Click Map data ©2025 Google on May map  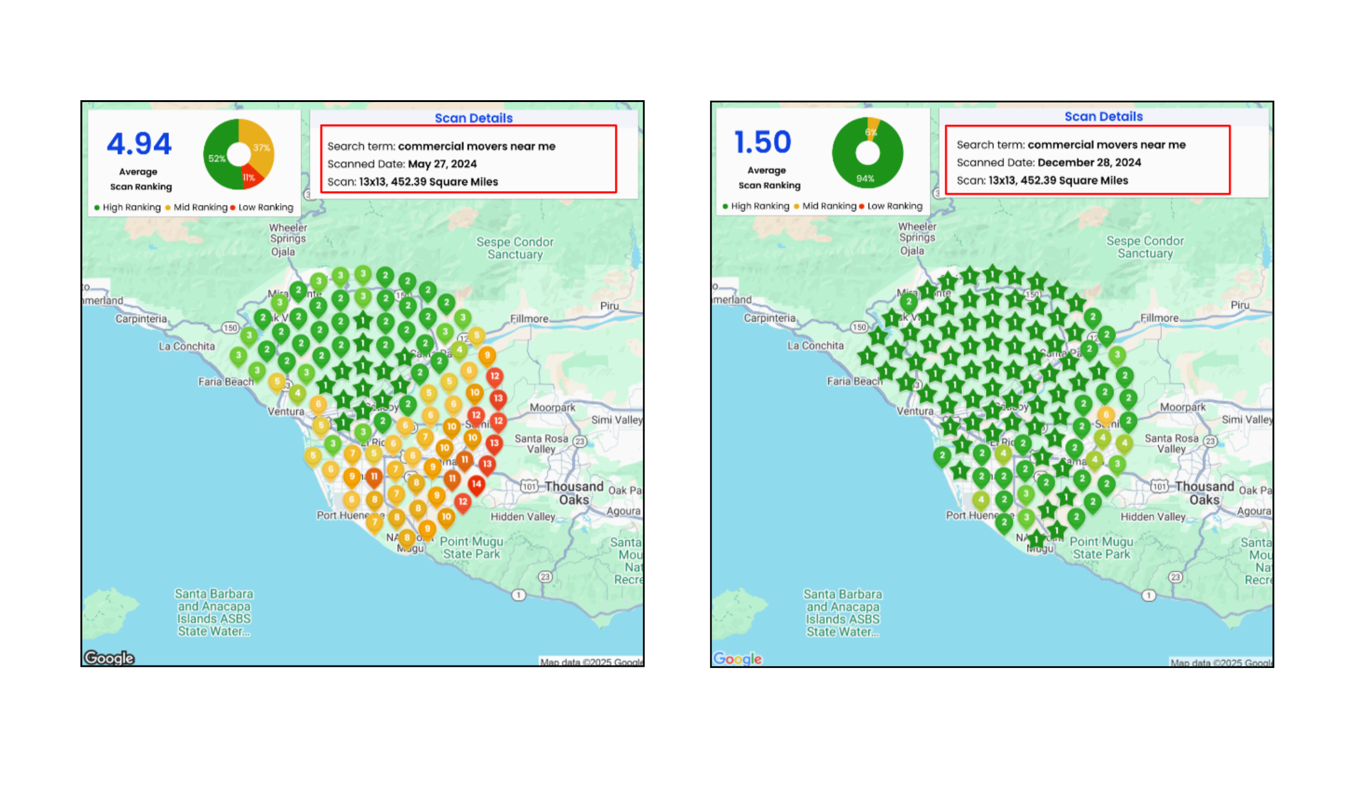coord(591,662)
